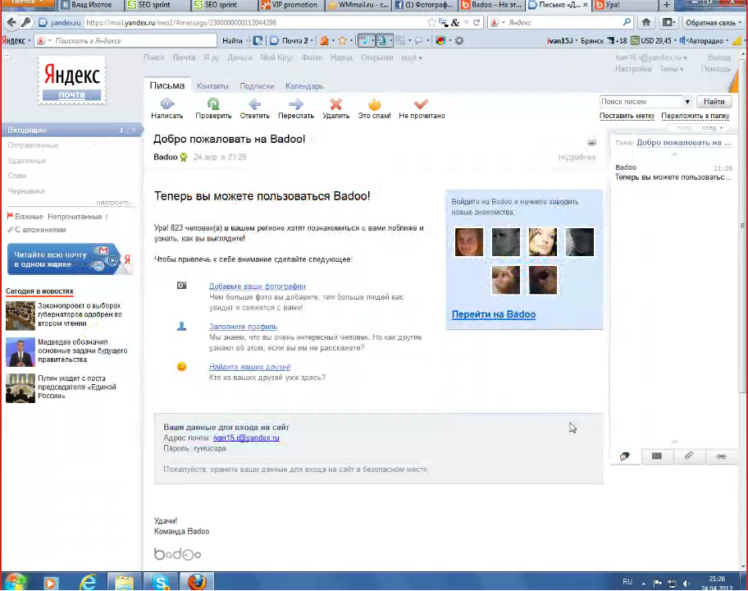The height and width of the screenshot is (591, 748).
Task: Click the Найти button in Yandex toolbar
Action: click(232, 40)
